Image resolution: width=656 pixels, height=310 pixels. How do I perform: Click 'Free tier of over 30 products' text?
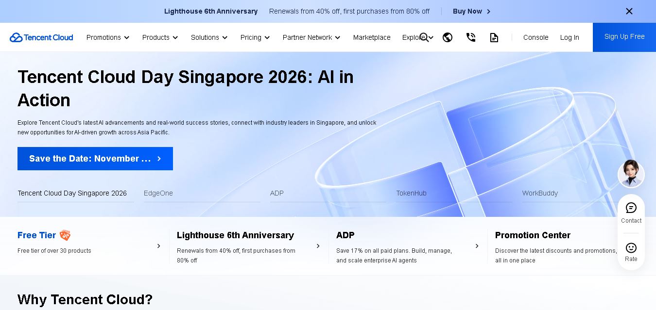pos(54,251)
